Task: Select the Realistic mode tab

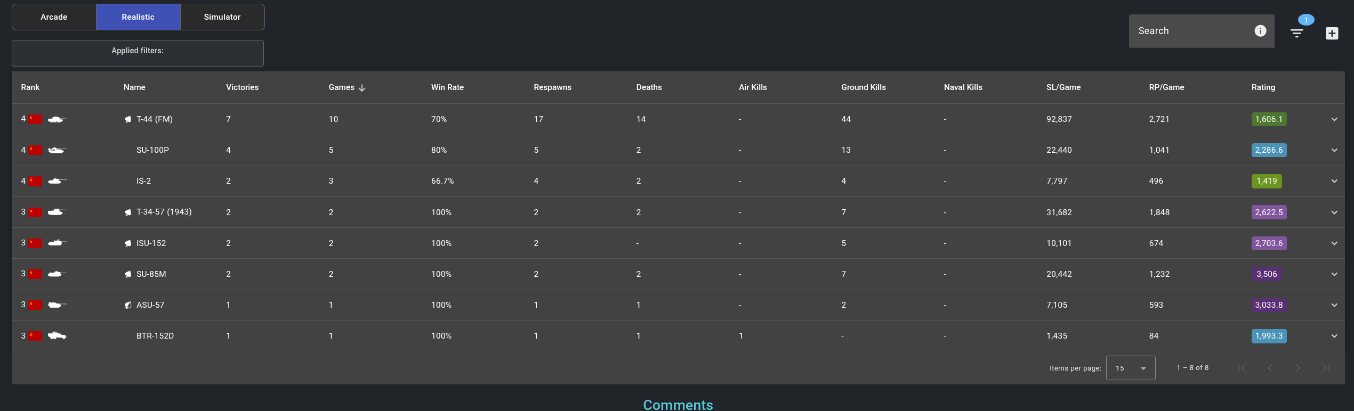Action: click(x=138, y=17)
